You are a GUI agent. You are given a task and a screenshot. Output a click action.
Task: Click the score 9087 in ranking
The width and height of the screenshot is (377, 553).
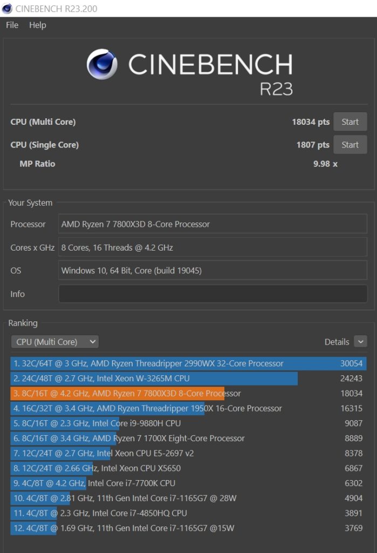353,423
